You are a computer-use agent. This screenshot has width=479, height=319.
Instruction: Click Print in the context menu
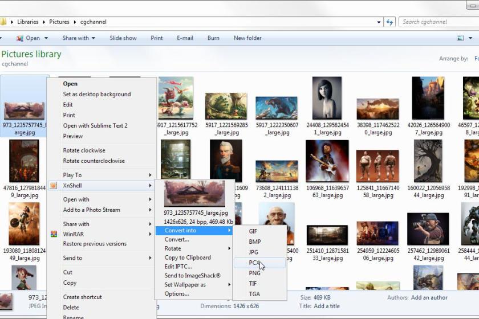pos(69,115)
